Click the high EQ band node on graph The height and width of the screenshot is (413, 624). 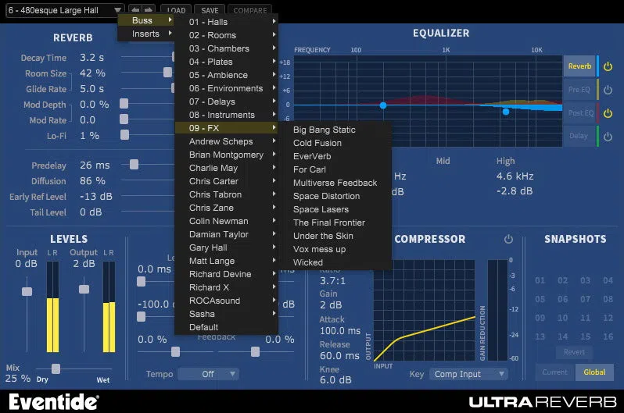click(x=506, y=112)
